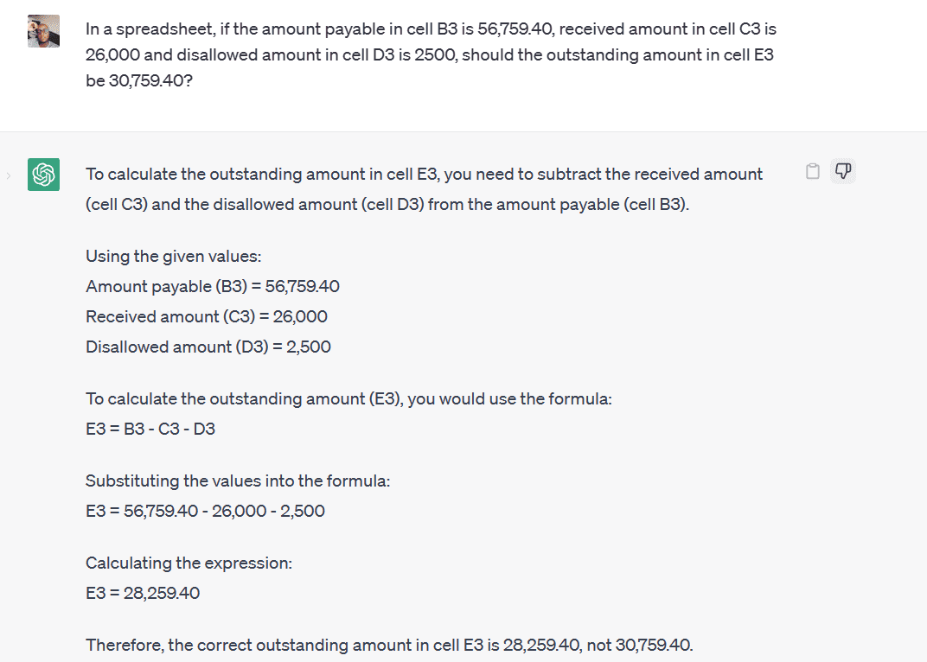This screenshot has height=662, width=927.
Task: Expand the small chevron beside the ChatGPT logo
Action: (9, 175)
